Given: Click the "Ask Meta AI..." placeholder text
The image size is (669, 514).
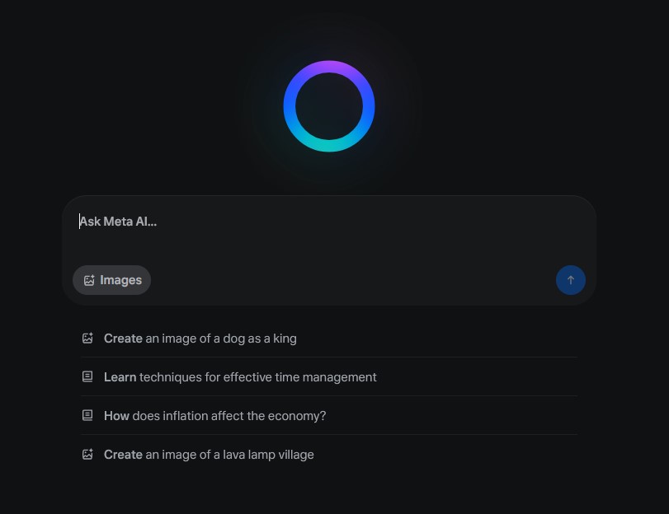Looking at the screenshot, I should point(118,221).
